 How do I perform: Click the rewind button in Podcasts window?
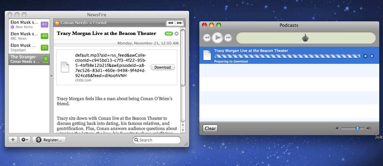point(207,38)
